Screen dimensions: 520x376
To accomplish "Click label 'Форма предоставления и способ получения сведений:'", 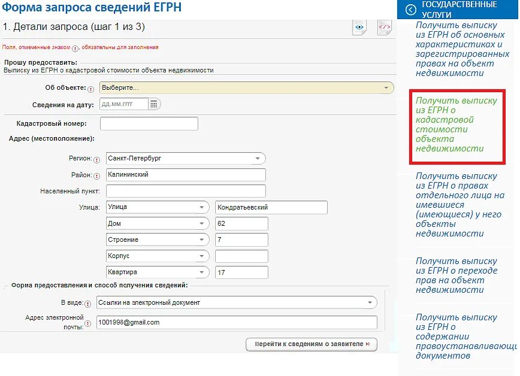I will [99, 285].
